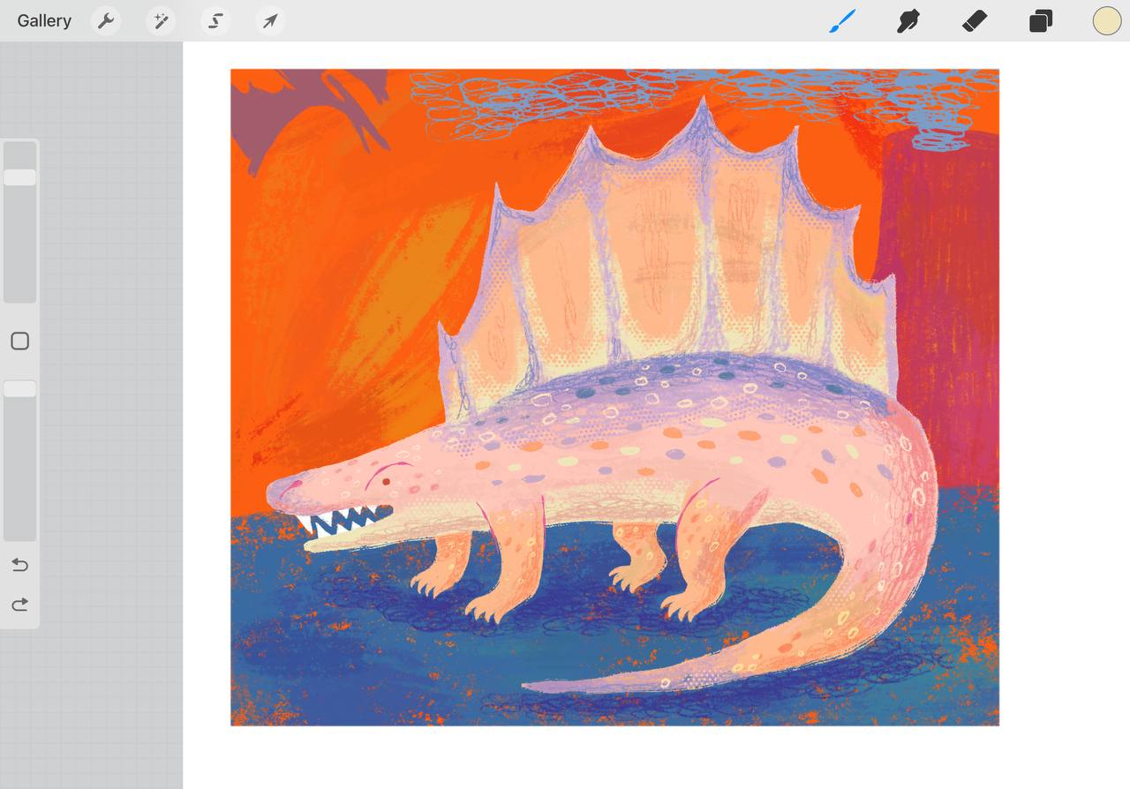Select the Paint brush tool
Viewport: 1130px width, 789px height.
point(843,21)
